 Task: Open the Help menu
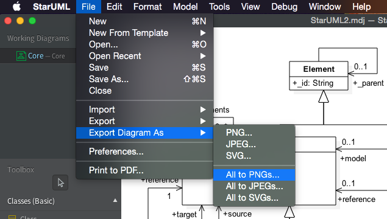pyautogui.click(x=361, y=7)
